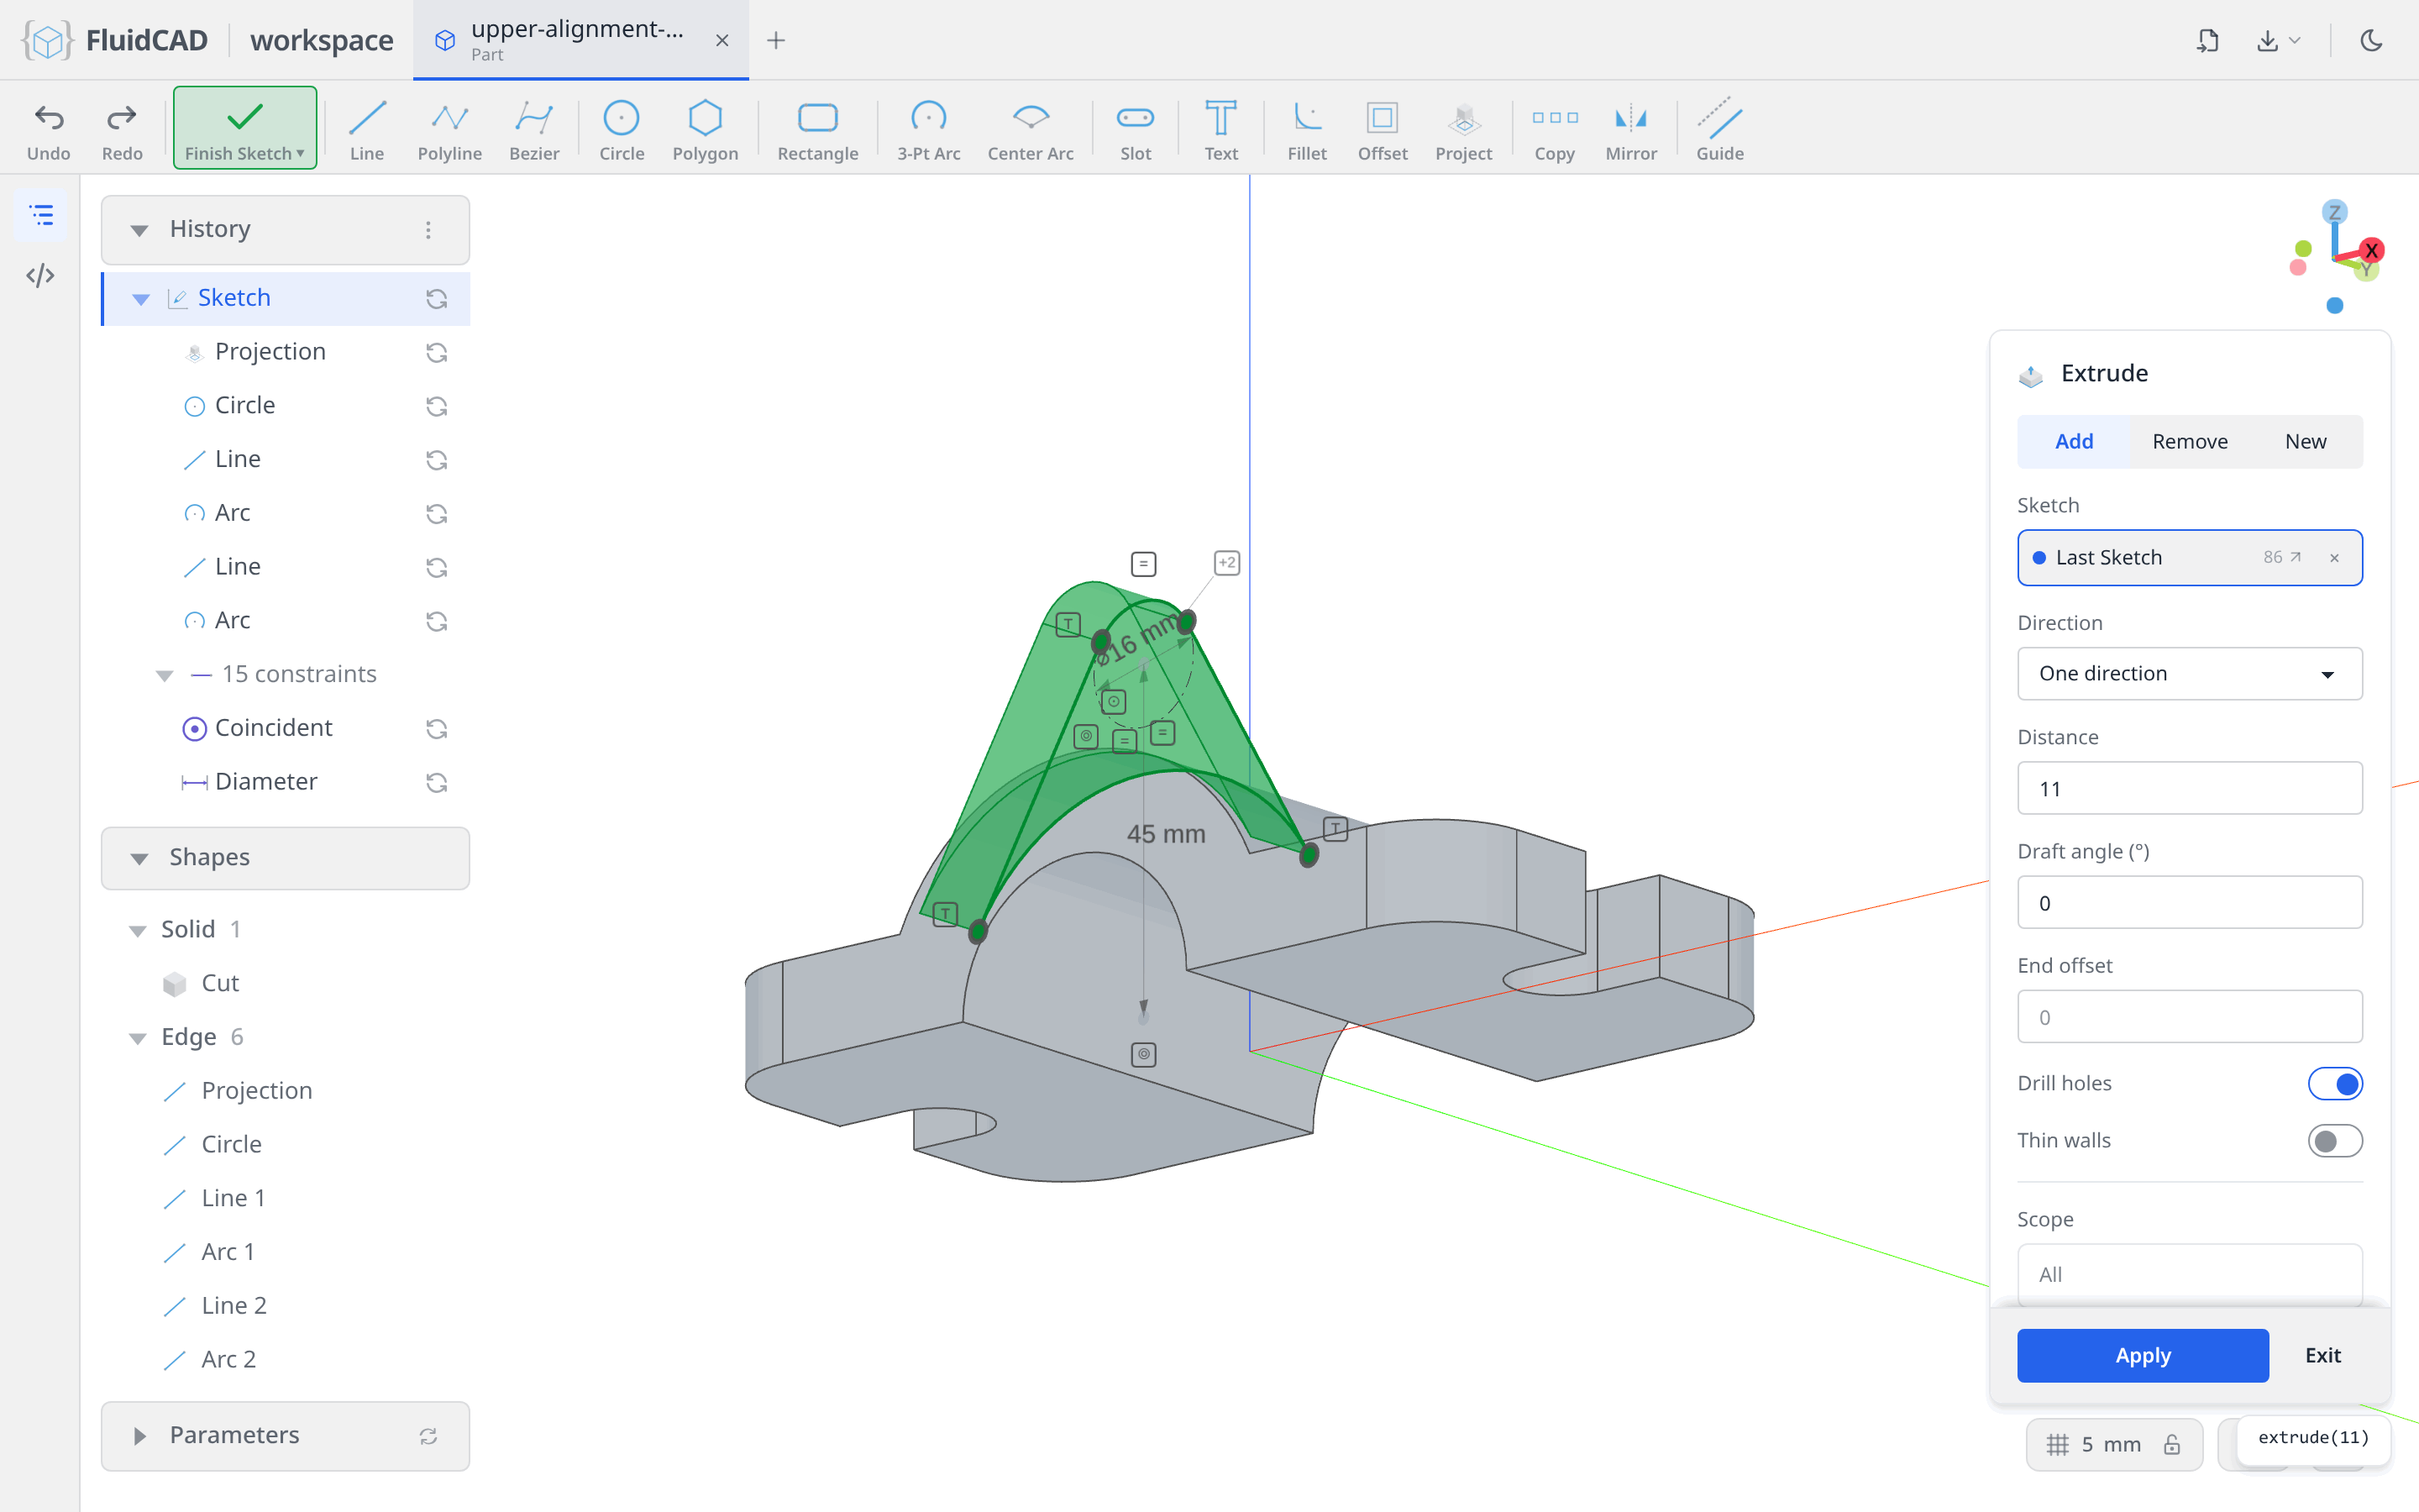
Task: Open a new tab with plus
Action: coord(776,40)
